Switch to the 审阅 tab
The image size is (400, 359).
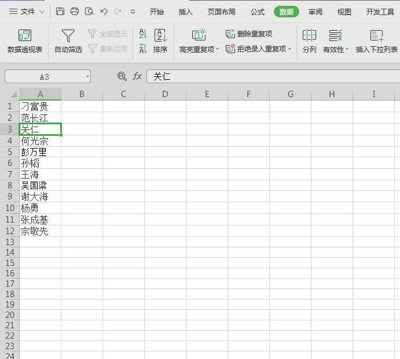[315, 12]
